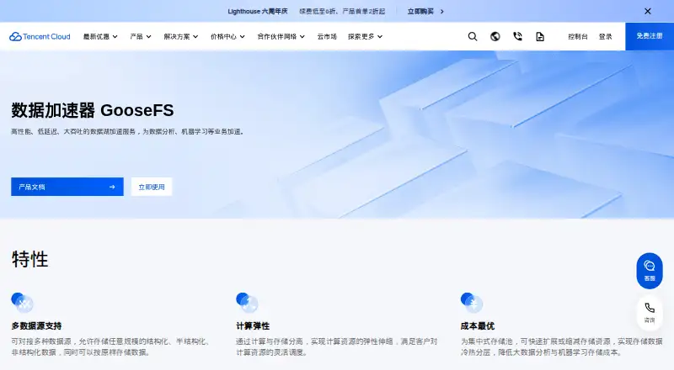Expand the 产品 dropdown menu

click(141, 36)
